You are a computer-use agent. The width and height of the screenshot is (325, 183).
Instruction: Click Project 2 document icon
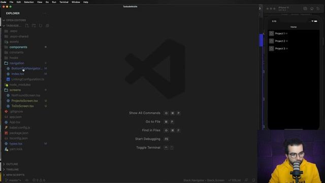click(x=271, y=41)
